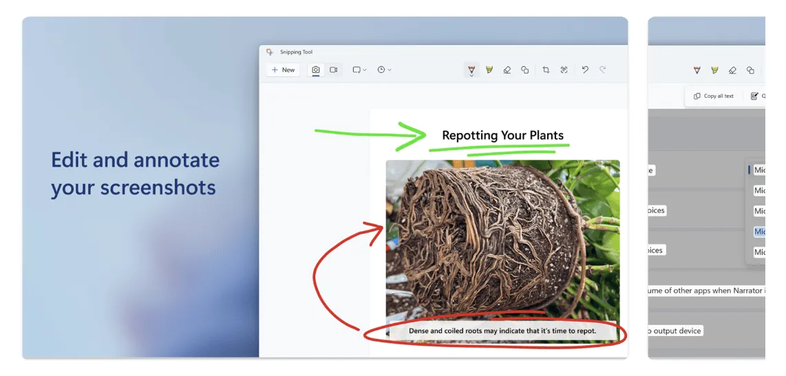Select the highlighter in the second screenshot window
The width and height of the screenshot is (786, 376).
tap(715, 70)
